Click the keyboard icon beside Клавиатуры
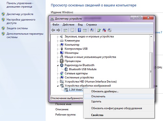 (x=62, y=41)
